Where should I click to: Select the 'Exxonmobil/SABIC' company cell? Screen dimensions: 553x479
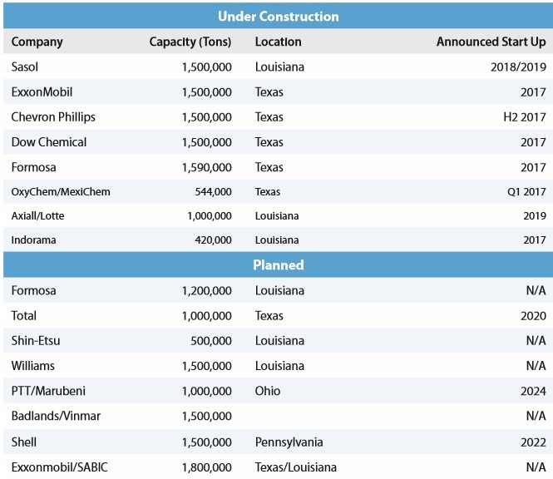[x=59, y=467]
